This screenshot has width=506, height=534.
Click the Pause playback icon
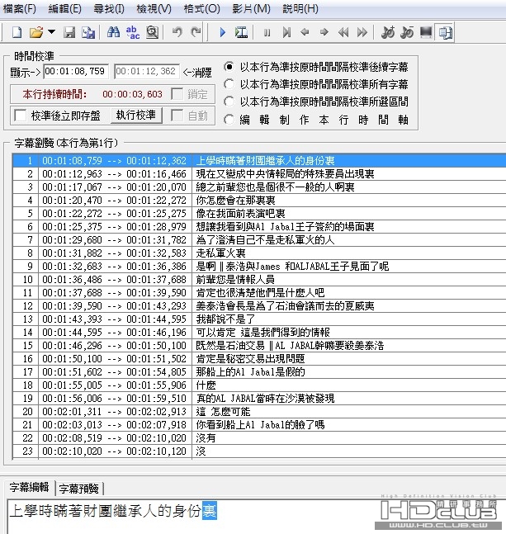tap(267, 32)
